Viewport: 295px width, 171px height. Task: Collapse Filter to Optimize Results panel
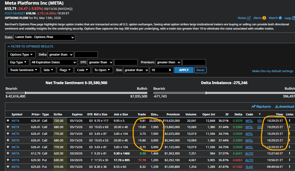(30, 46)
